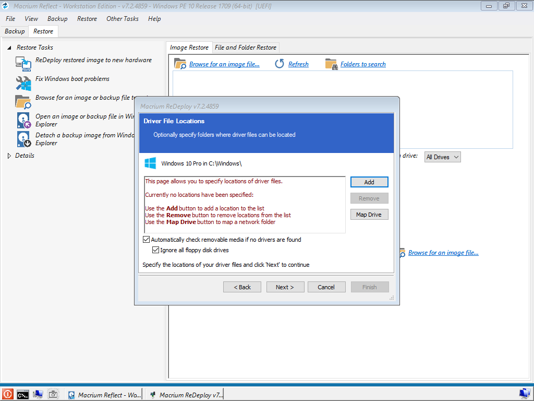
Task: Click the system tray monitor icon
Action: point(525,394)
